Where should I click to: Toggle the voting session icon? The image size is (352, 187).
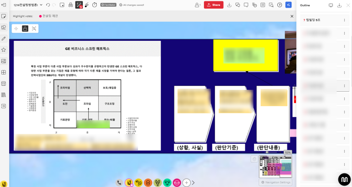(x=79, y=5)
